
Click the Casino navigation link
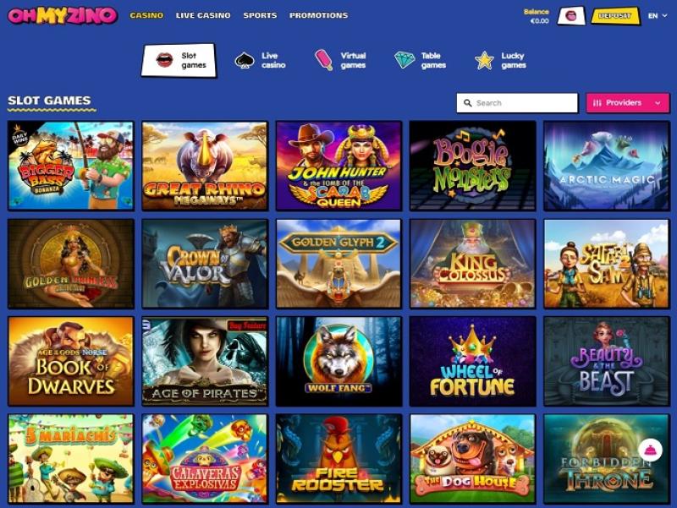tap(146, 15)
